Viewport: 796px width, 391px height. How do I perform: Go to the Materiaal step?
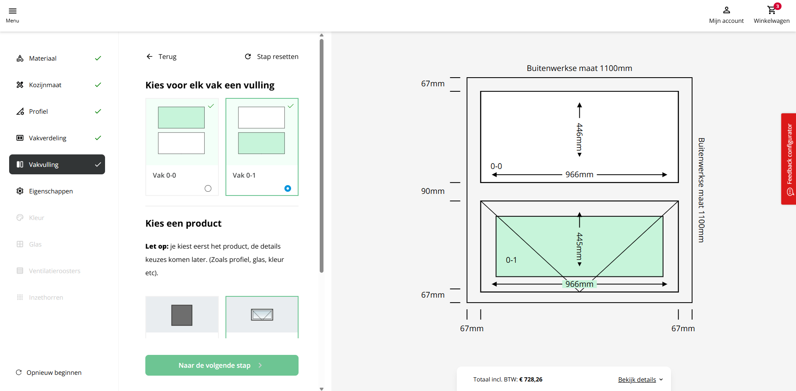(43, 59)
